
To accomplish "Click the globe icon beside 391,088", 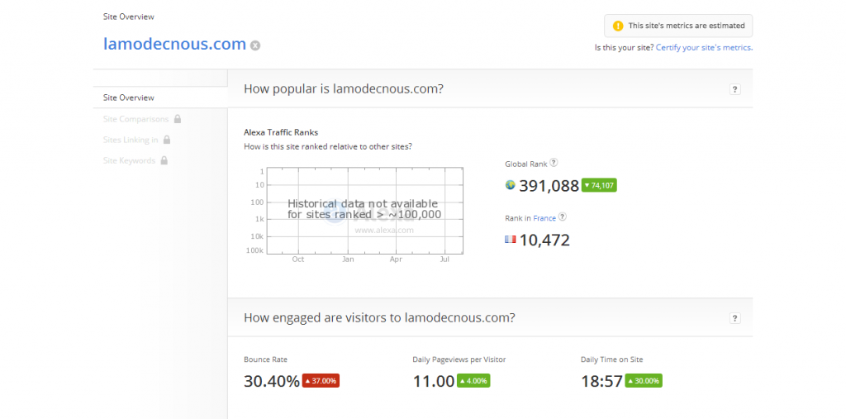I will [511, 185].
